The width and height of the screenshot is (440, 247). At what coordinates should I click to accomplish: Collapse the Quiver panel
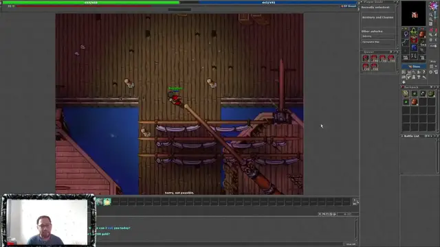click(x=394, y=52)
